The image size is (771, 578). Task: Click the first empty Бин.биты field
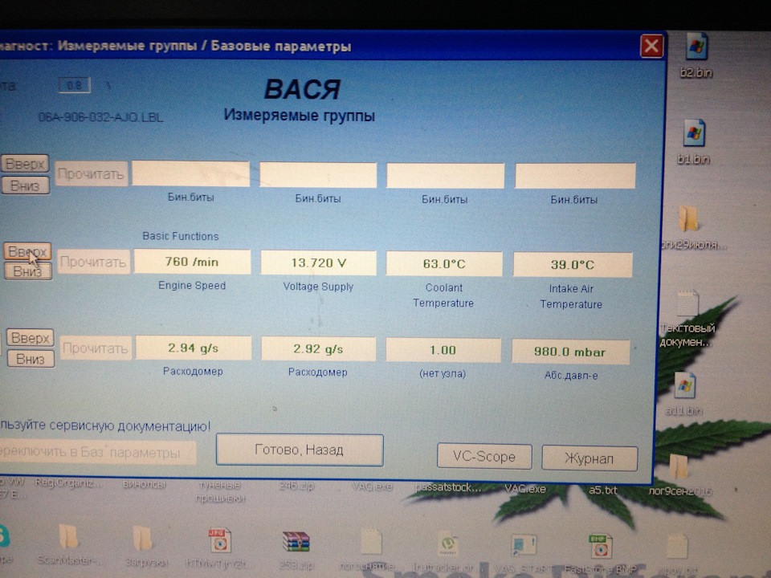[191, 174]
